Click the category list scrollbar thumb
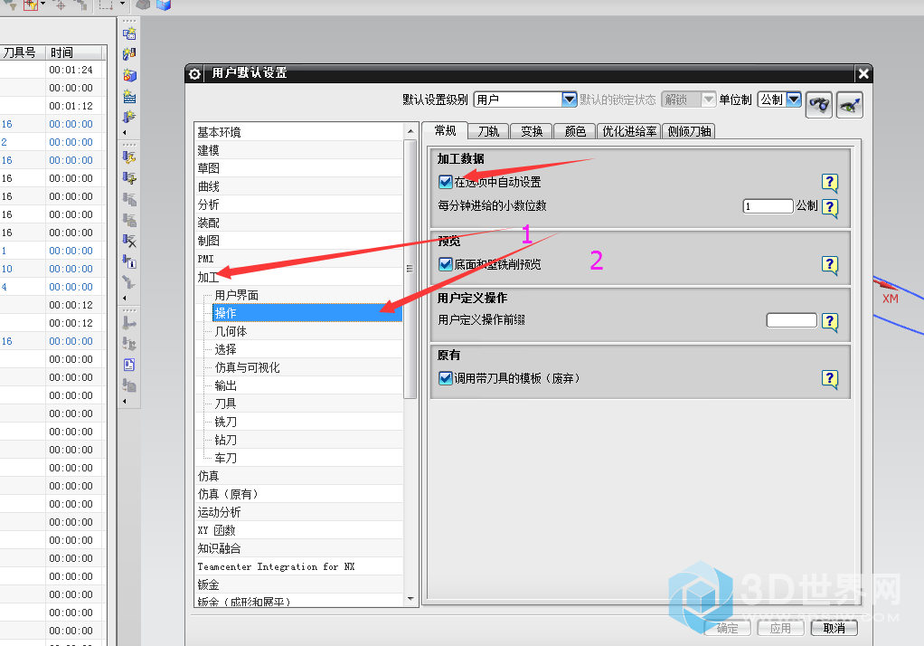The height and width of the screenshot is (646, 924). (x=410, y=269)
